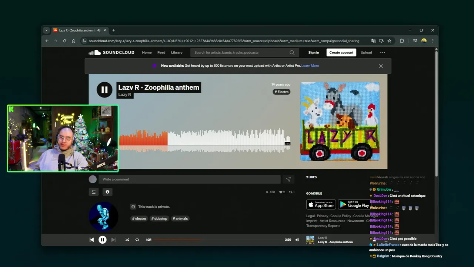Click the Write a comment field

[190, 179]
